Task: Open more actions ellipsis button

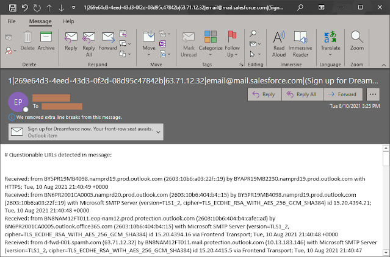Action: (x=373, y=94)
